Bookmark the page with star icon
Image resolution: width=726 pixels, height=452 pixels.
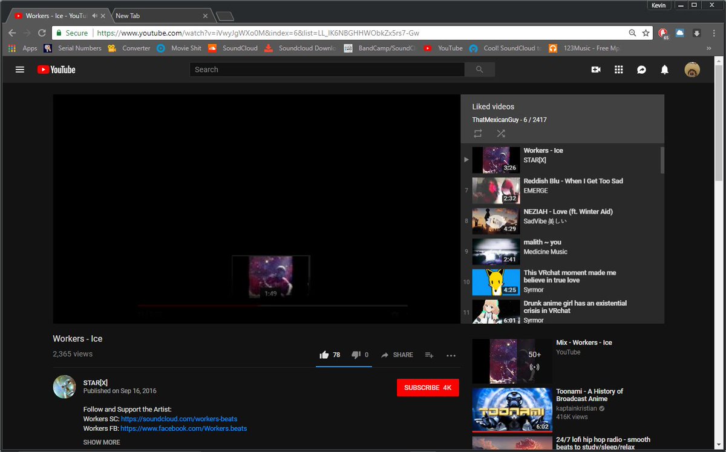click(646, 33)
